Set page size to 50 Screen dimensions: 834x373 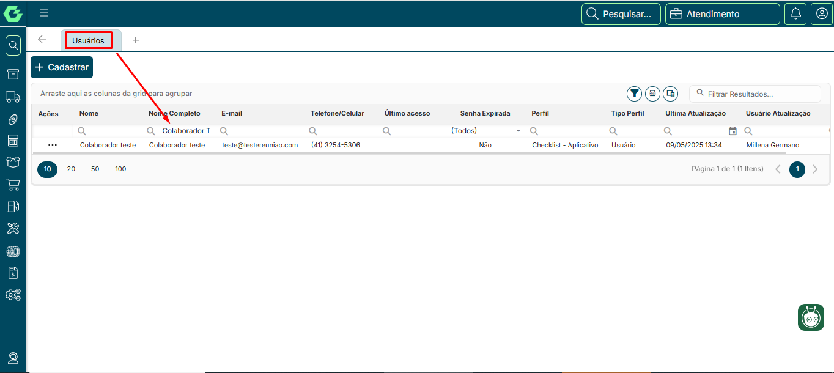[95, 169]
